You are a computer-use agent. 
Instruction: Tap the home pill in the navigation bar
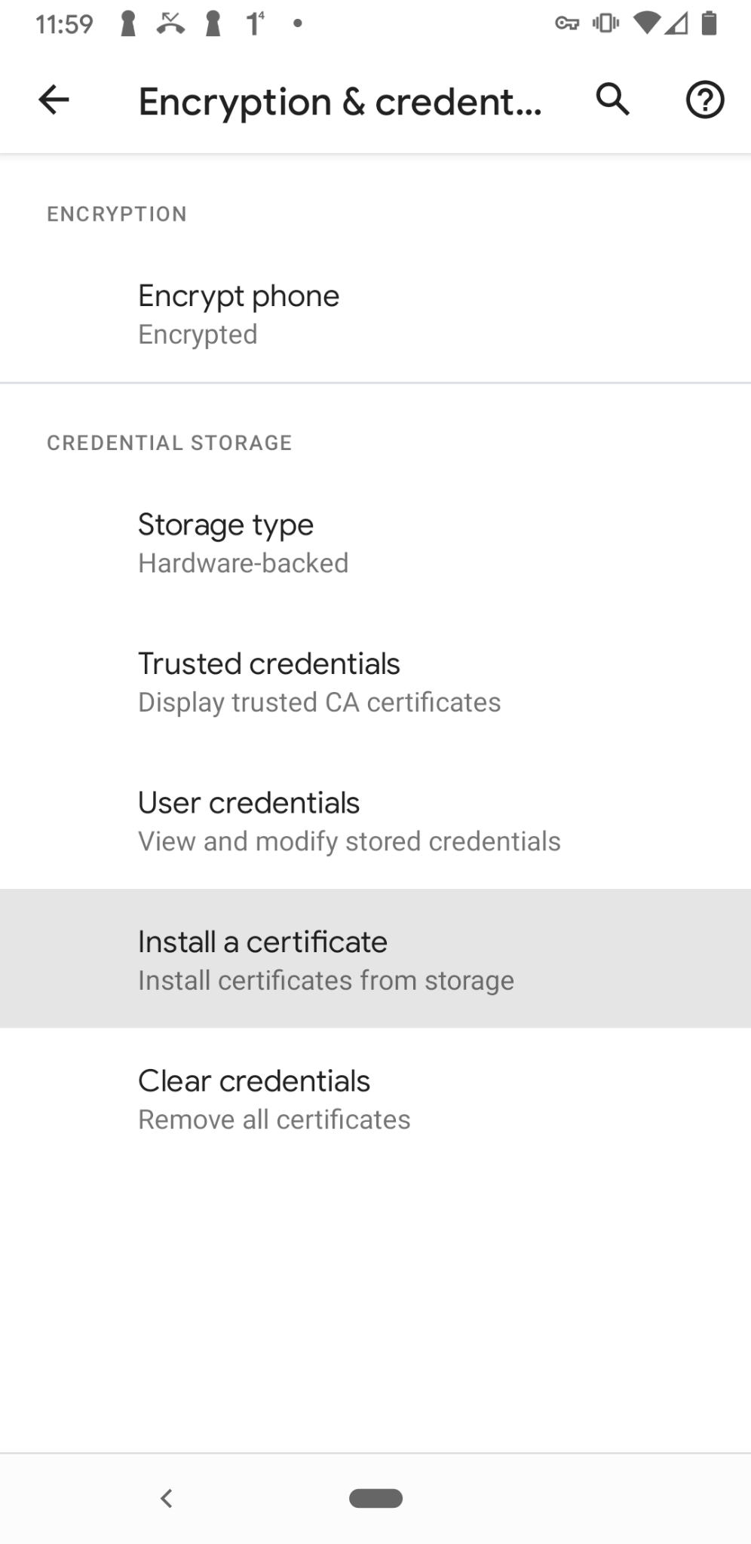click(x=375, y=1499)
